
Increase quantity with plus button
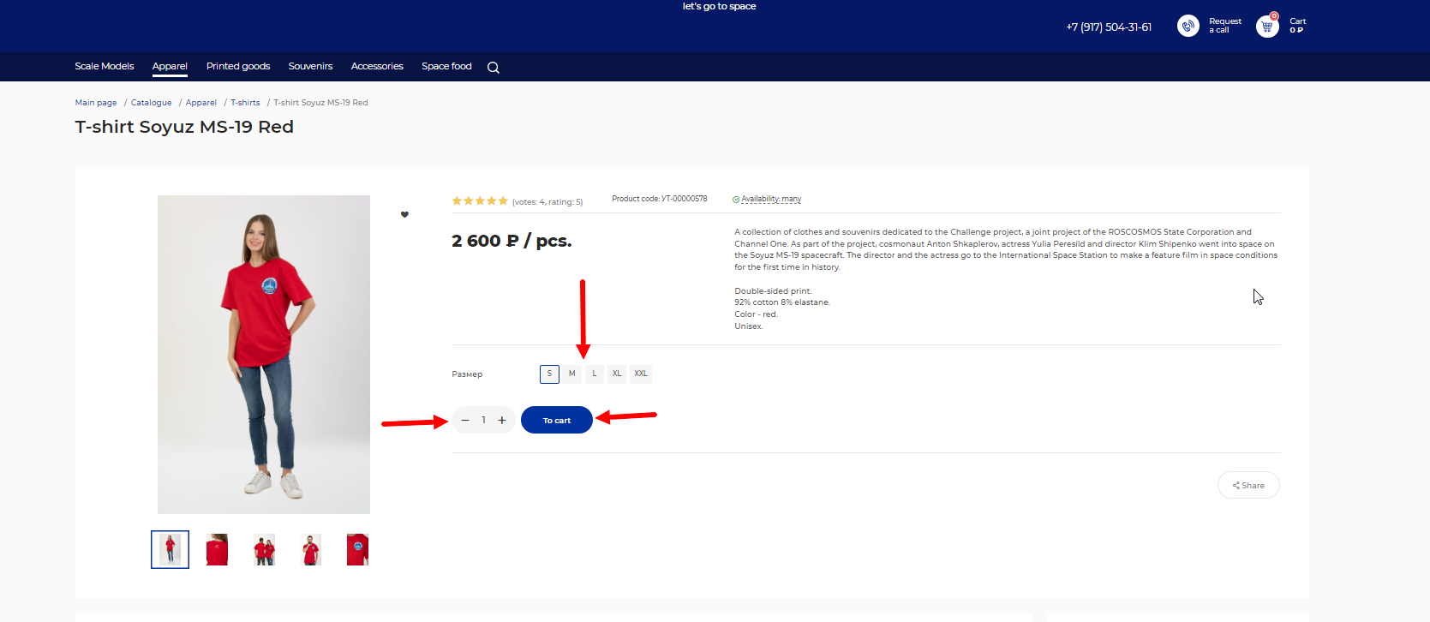tap(502, 420)
